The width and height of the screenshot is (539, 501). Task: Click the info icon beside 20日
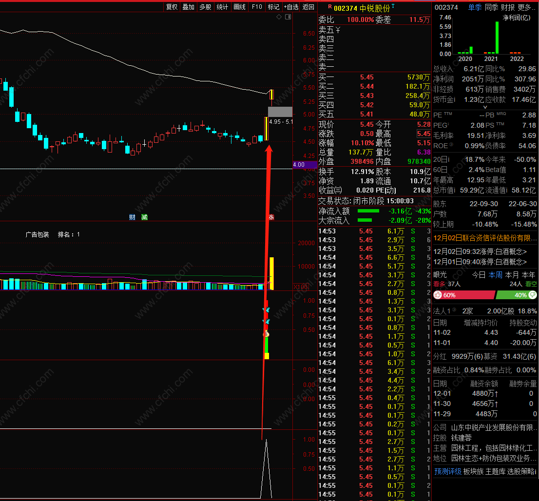[x=448, y=159]
